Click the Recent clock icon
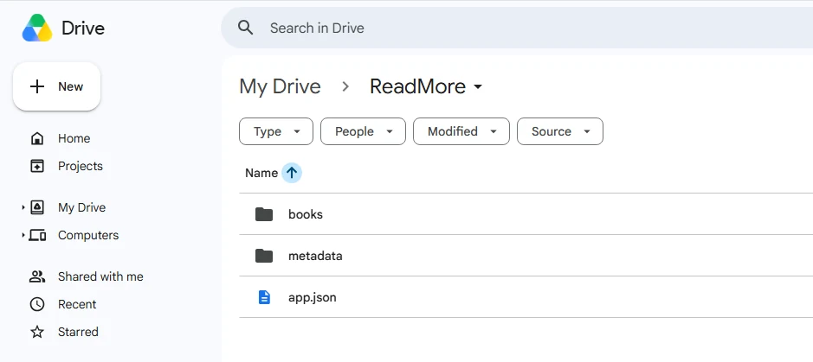The height and width of the screenshot is (362, 813). click(x=37, y=304)
